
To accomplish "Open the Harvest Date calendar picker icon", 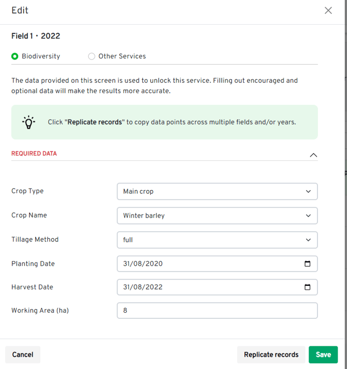I will 308,287.
